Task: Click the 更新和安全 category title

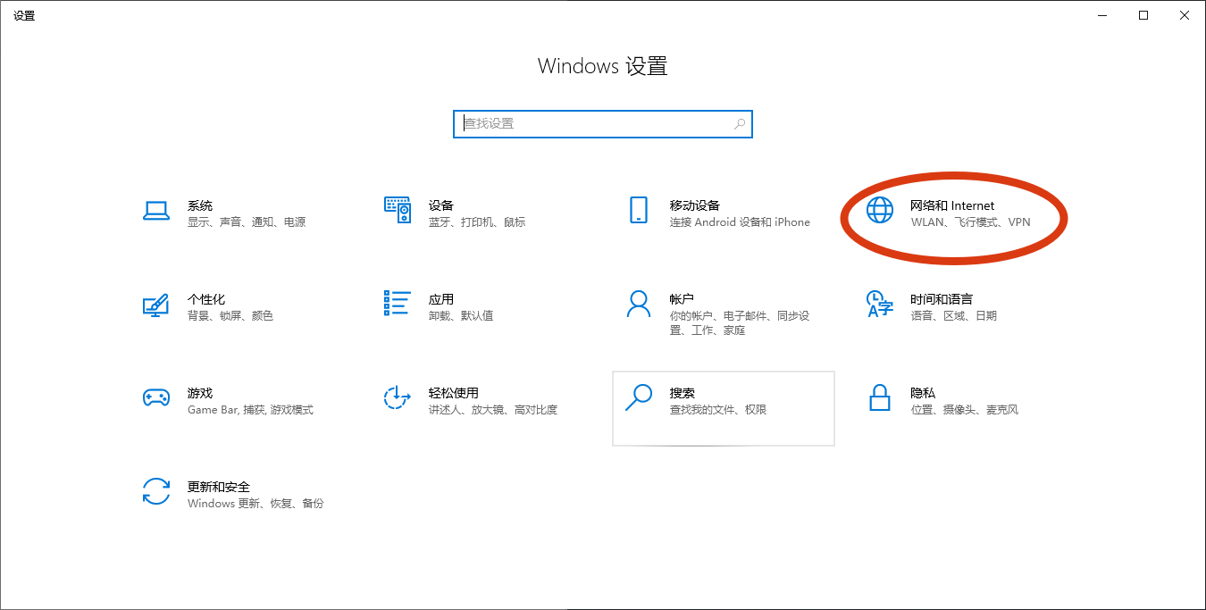Action: [x=219, y=487]
